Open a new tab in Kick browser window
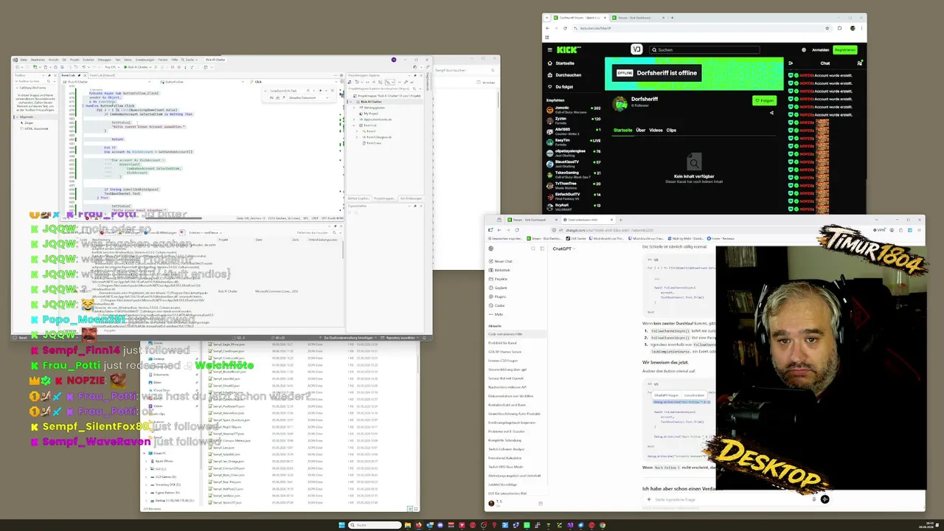 tap(672, 18)
